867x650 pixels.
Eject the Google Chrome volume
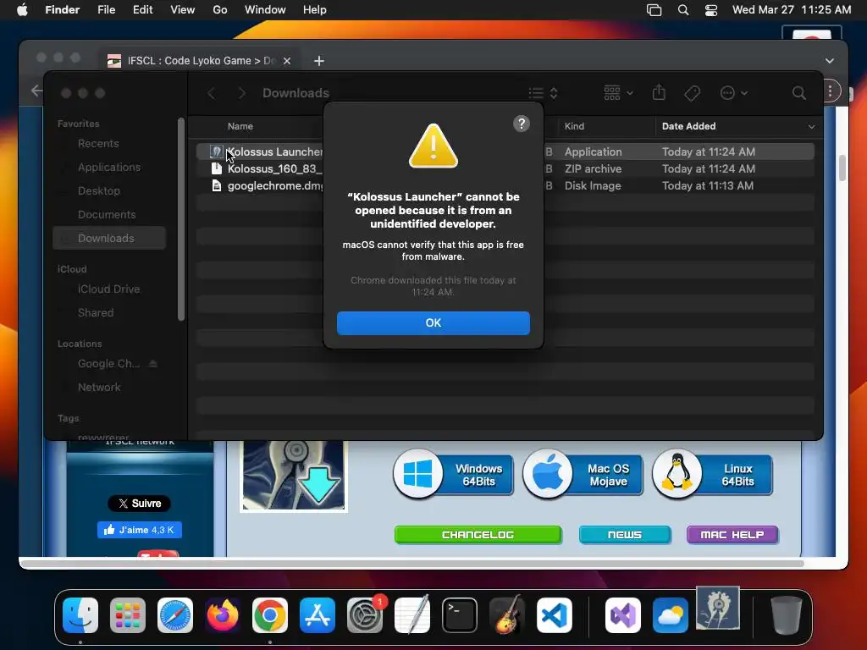click(x=153, y=364)
